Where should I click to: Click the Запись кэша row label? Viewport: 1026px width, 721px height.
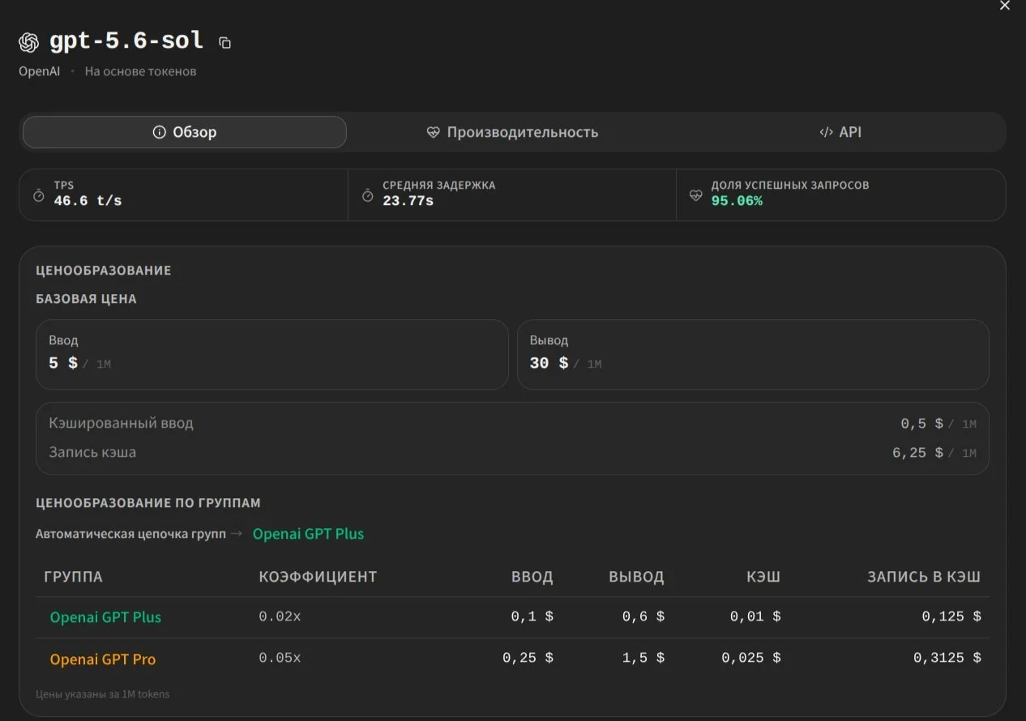[92, 452]
